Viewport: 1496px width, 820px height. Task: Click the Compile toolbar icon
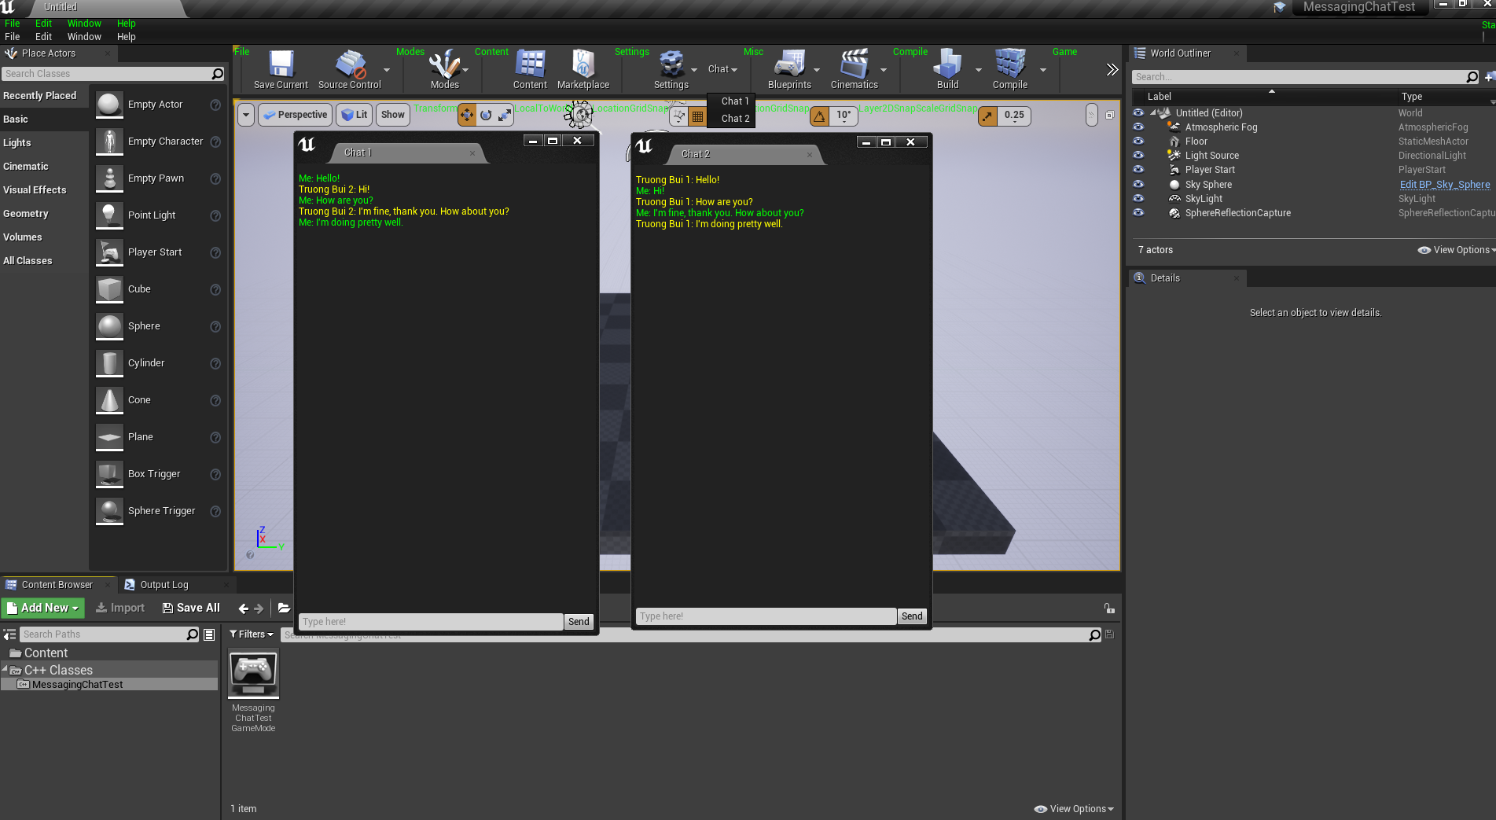coord(1009,64)
